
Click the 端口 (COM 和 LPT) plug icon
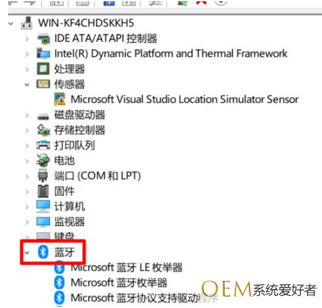[x=43, y=176]
